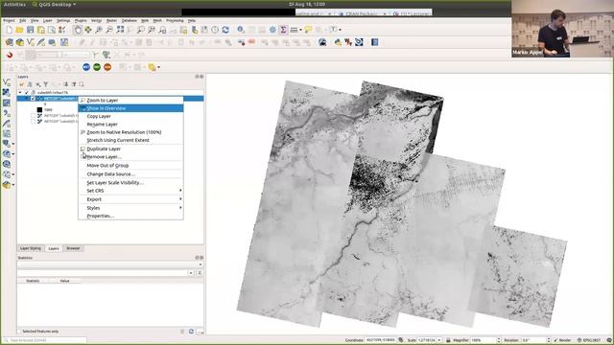Image resolution: width=614 pixels, height=345 pixels.
Task: Click the Open Layer Styling paintbrush icon
Action: 21,84
